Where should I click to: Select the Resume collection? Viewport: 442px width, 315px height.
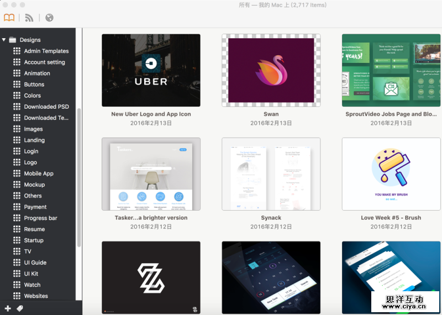[34, 229]
